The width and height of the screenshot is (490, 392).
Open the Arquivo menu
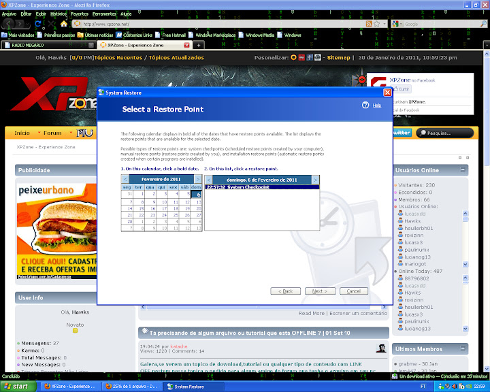[9, 14]
